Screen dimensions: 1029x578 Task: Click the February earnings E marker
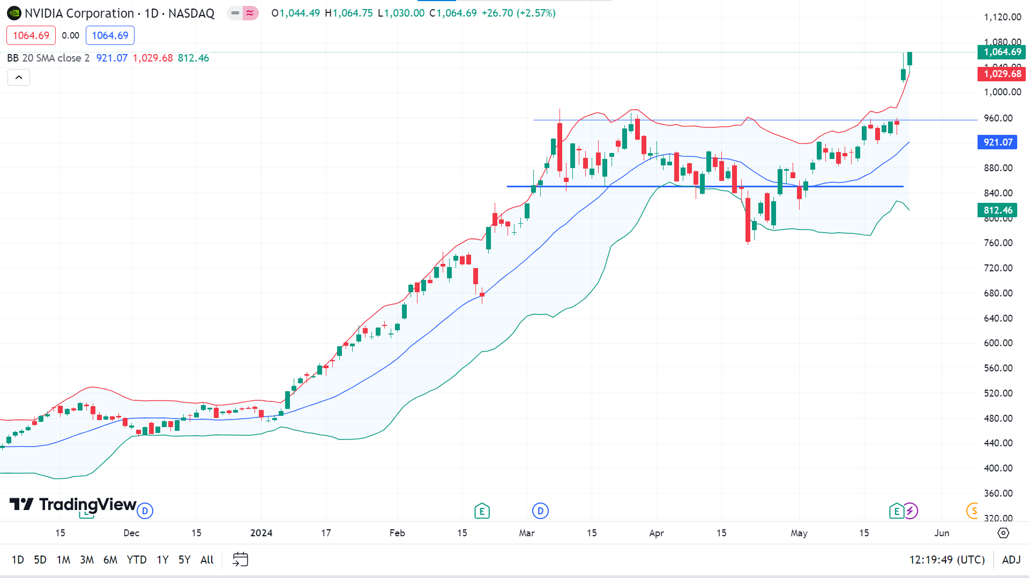point(482,511)
